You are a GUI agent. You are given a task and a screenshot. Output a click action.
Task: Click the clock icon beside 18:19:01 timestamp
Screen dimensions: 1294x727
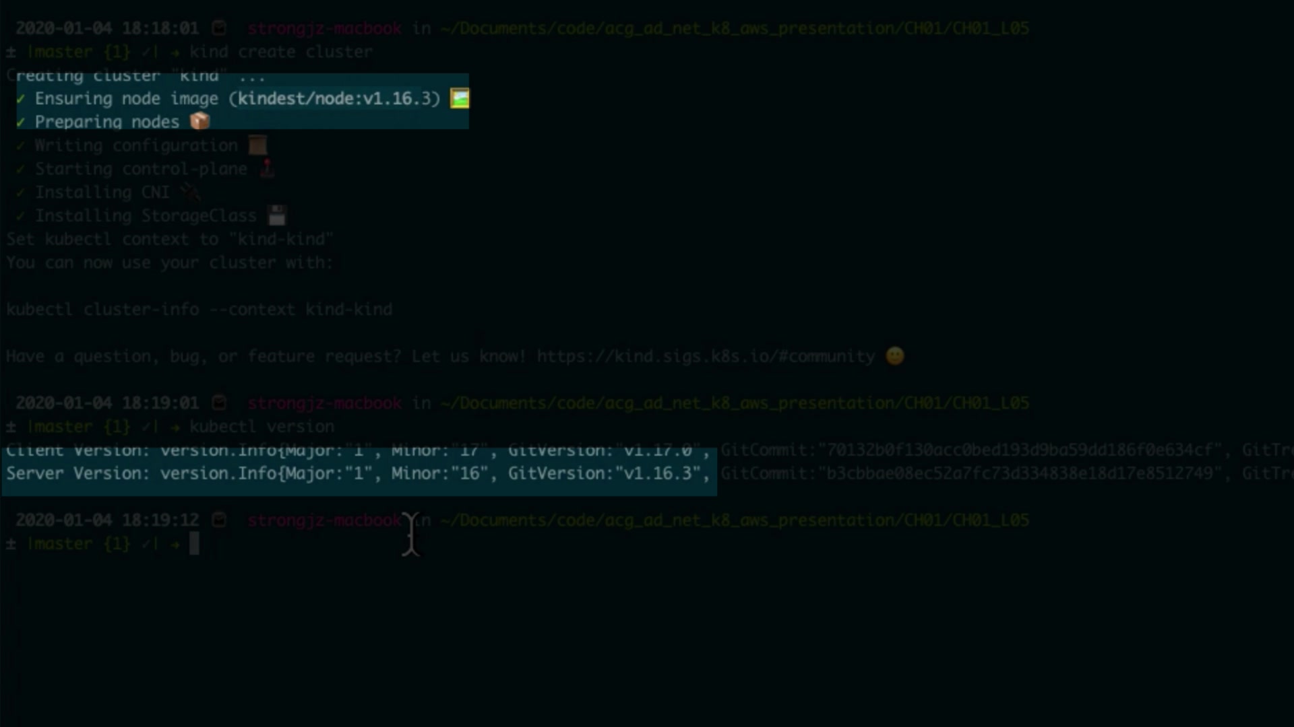pos(219,403)
